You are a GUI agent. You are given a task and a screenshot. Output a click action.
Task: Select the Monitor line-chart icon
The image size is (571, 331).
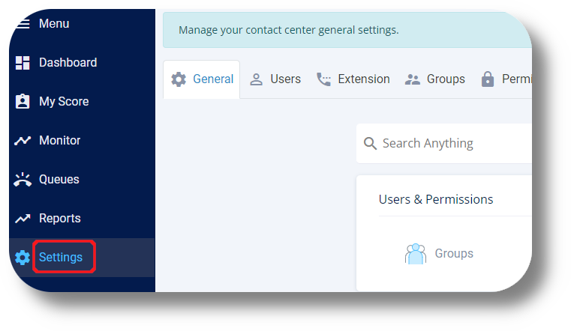23,141
